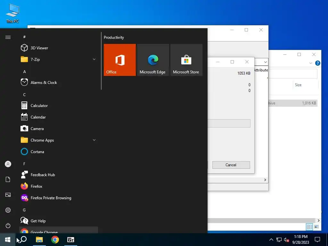
Task: Open the Calendar app
Action: (59, 117)
